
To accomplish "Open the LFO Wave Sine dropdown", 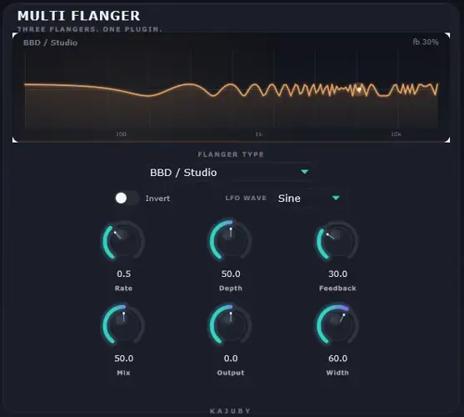I will (310, 198).
